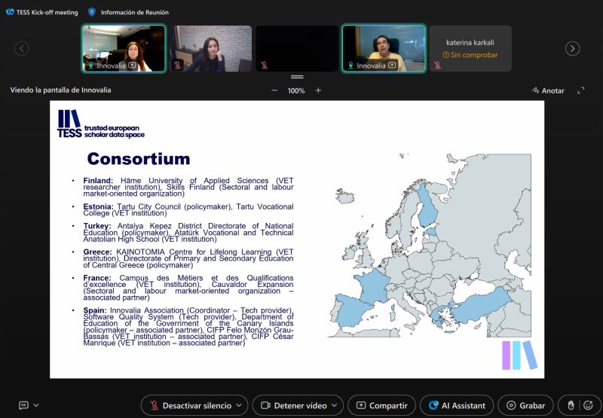
Task: Show previous participants with left arrow
Action: (x=22, y=48)
